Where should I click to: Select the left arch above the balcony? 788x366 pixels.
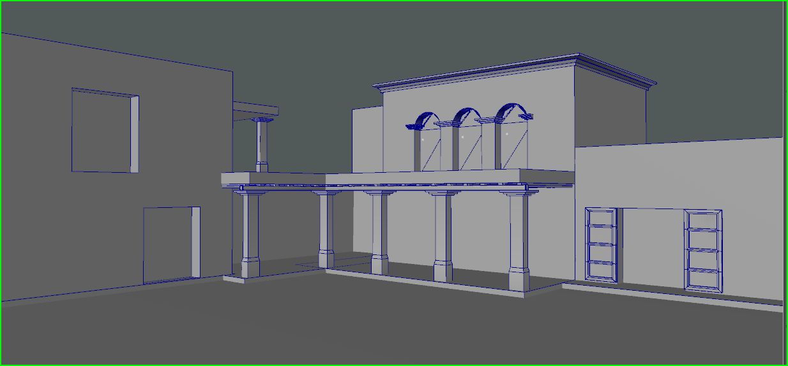click(x=423, y=119)
